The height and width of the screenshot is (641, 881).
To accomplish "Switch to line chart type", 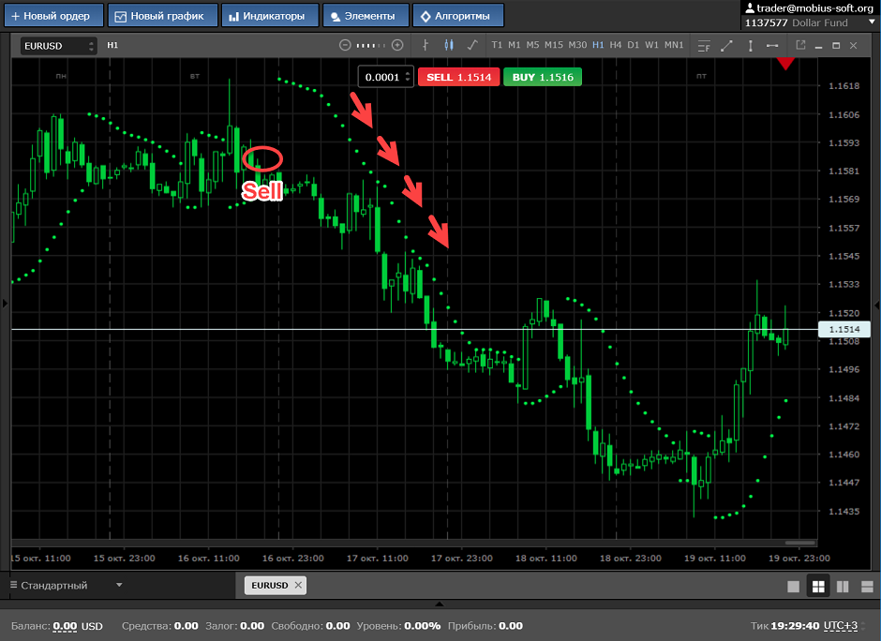I will pos(472,45).
